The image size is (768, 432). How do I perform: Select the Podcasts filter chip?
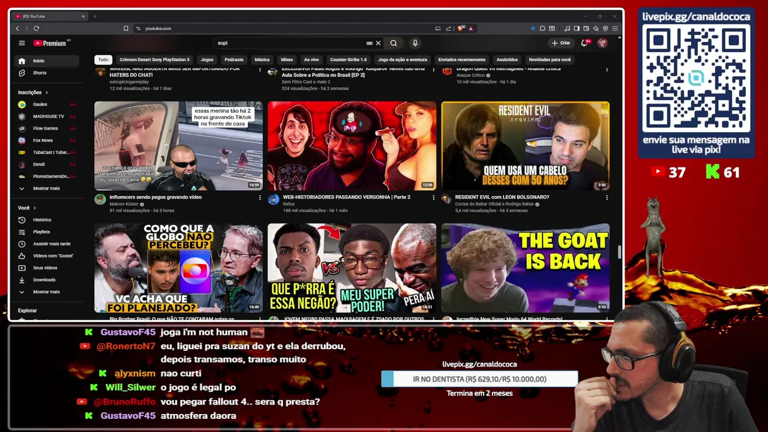[x=234, y=59]
